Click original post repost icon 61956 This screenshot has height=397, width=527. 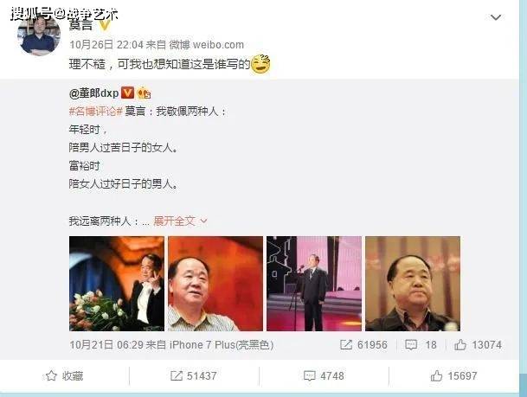346,344
